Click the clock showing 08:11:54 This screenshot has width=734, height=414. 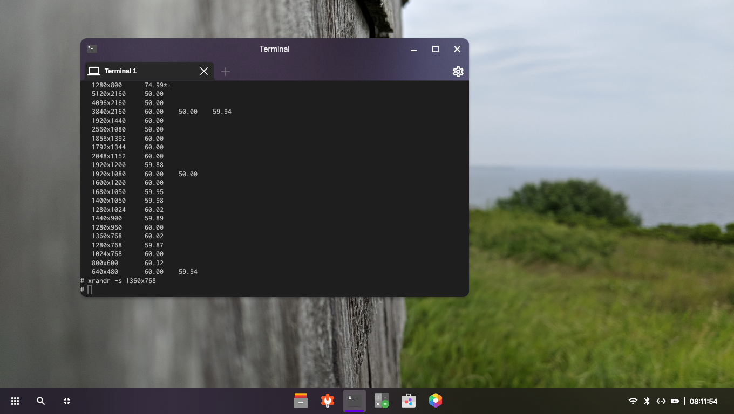pos(703,402)
